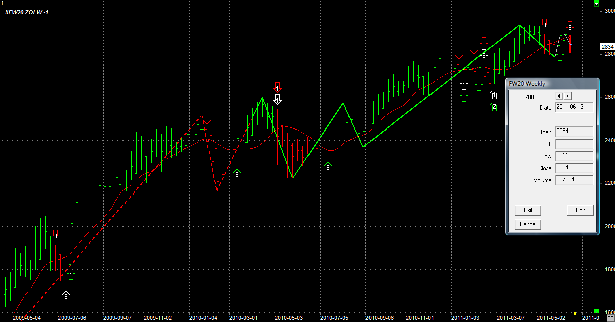Click the yellow marker on the time axis
This screenshot has width=615, height=322.
pyautogui.click(x=576, y=314)
